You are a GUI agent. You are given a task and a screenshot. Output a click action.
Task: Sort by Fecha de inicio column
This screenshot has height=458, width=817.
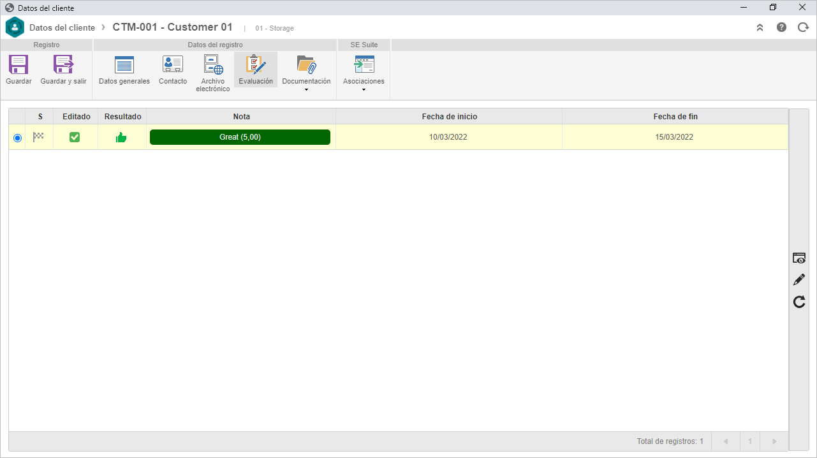[x=450, y=117]
